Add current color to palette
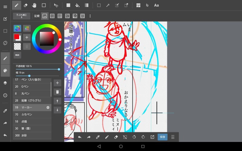Viewport: 242px width, 151px height. coord(27,37)
